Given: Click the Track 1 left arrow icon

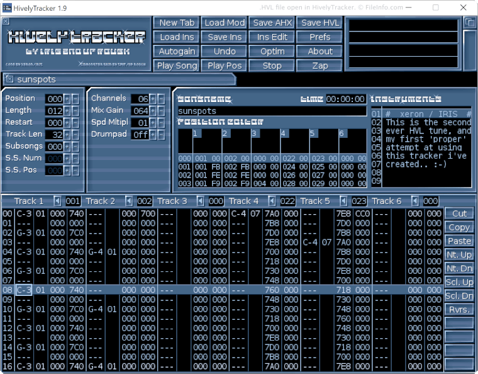Looking at the screenshot, I should tap(57, 201).
